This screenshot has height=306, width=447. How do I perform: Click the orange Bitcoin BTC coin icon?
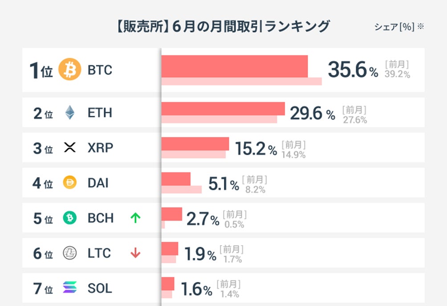pyautogui.click(x=70, y=70)
